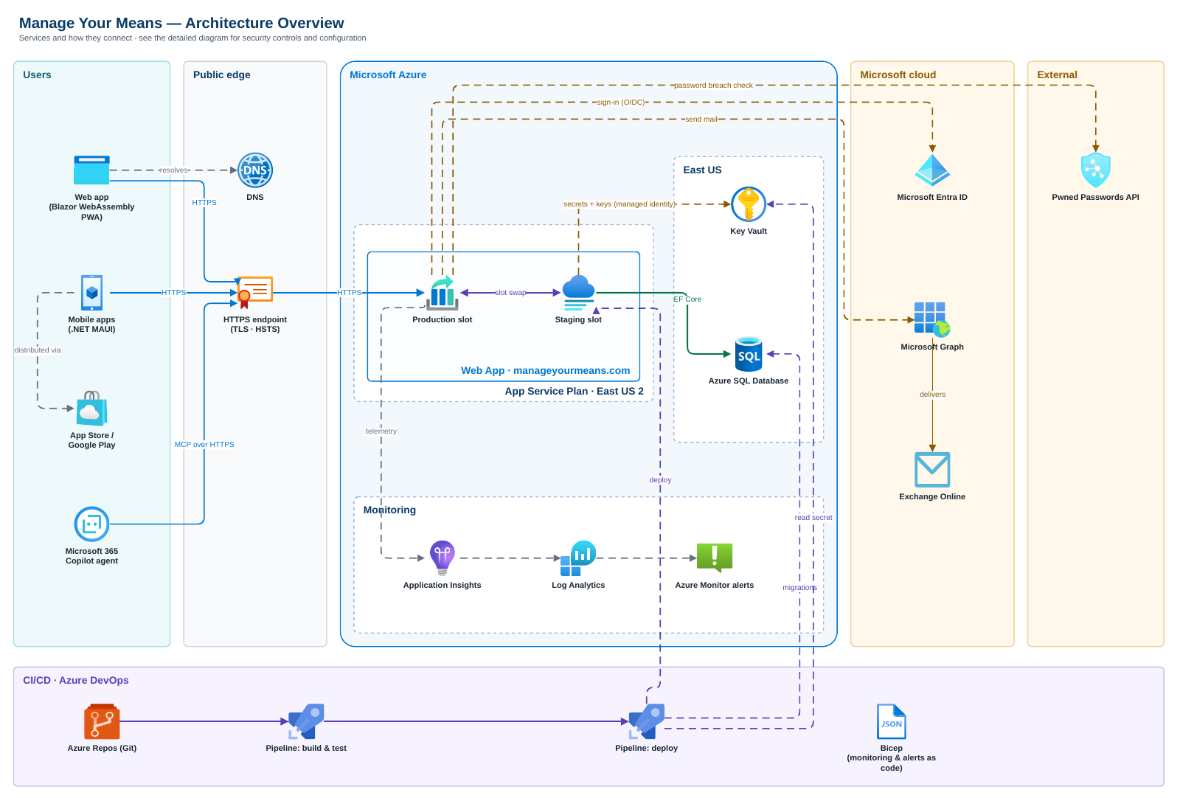Click the 'Public edge' group heading
This screenshot has height=798, width=1180.
(222, 74)
